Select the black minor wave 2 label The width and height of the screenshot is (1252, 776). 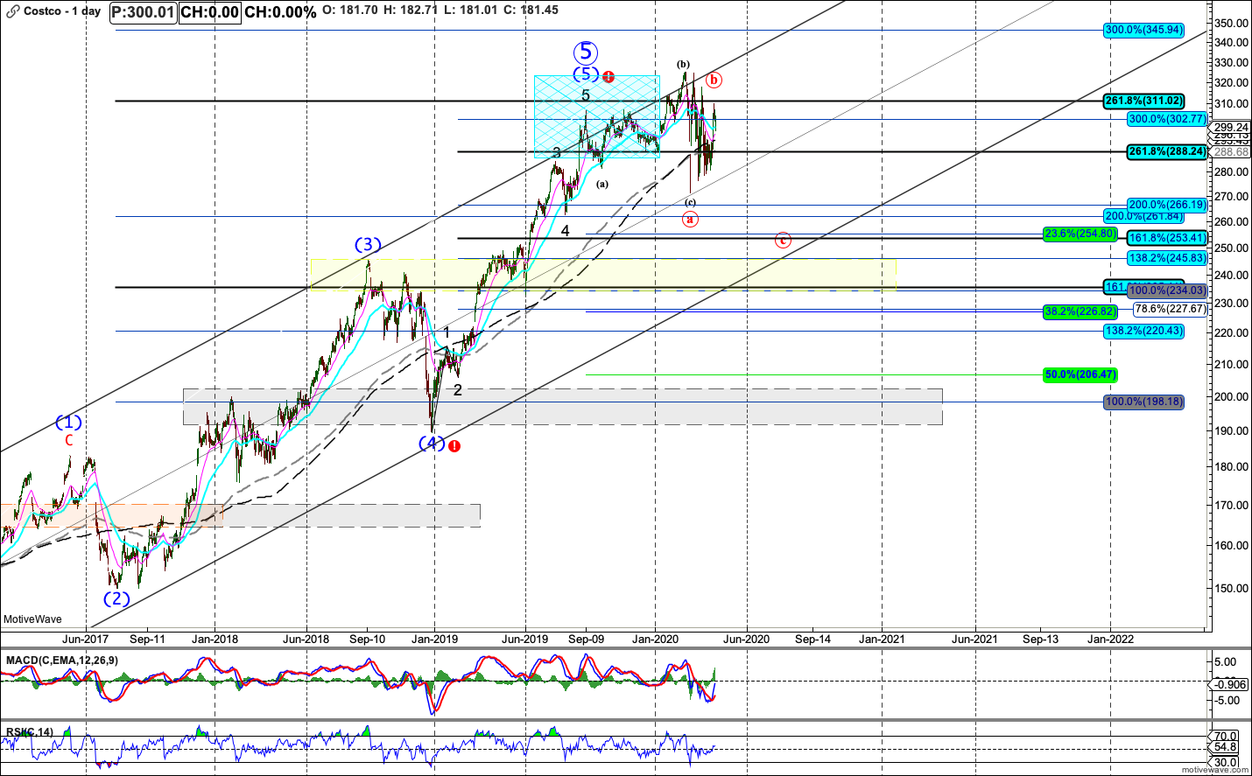click(457, 390)
